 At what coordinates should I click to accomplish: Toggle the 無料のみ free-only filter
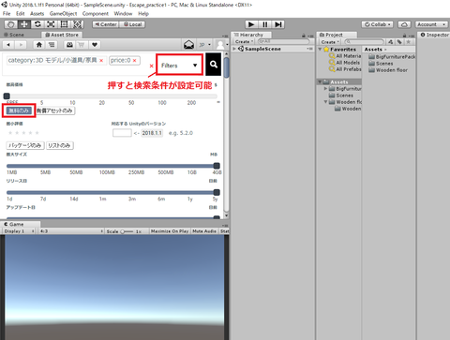(x=19, y=111)
